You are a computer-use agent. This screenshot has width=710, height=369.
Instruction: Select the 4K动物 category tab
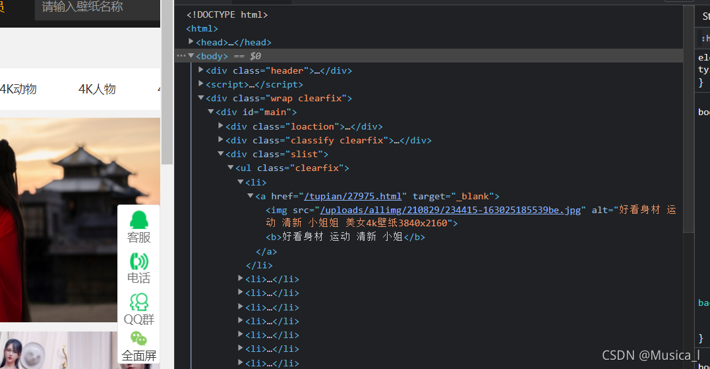click(x=18, y=89)
